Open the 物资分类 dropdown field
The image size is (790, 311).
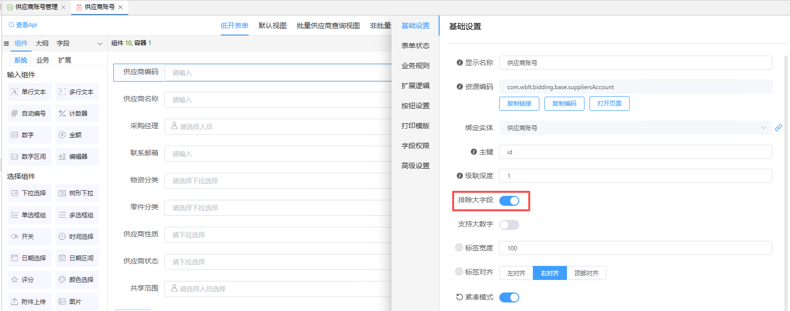[x=278, y=181]
